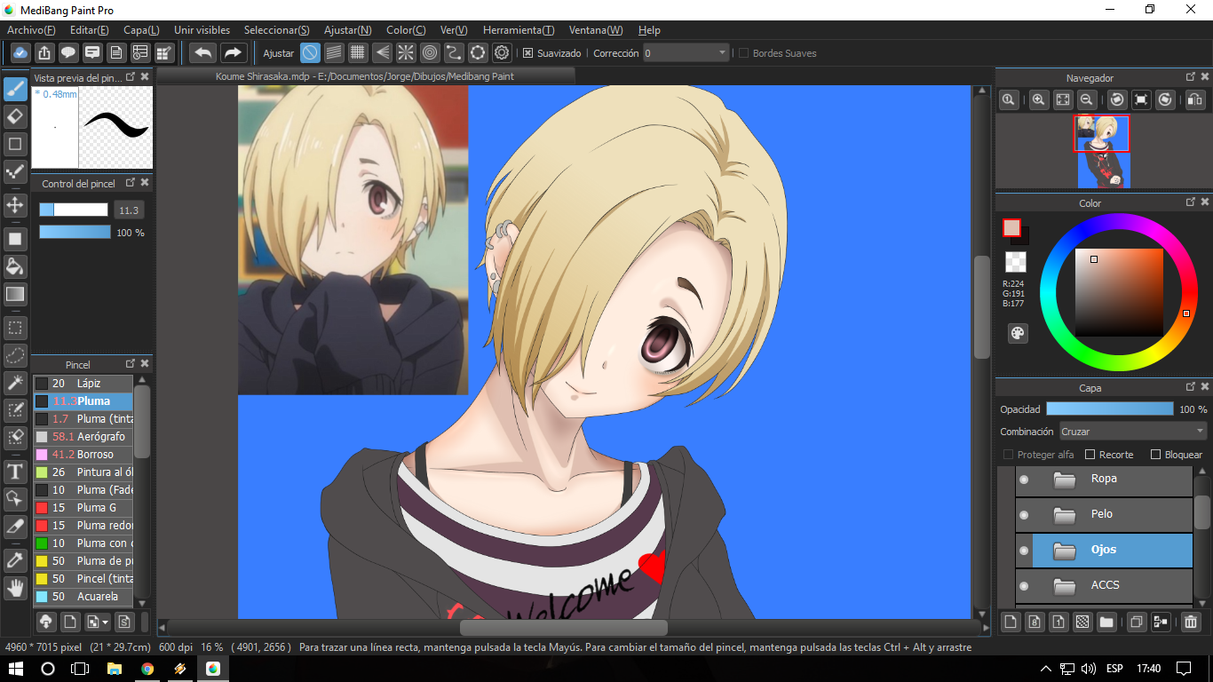Click the Unir visibles menu item
Image resolution: width=1213 pixels, height=682 pixels.
point(202,30)
